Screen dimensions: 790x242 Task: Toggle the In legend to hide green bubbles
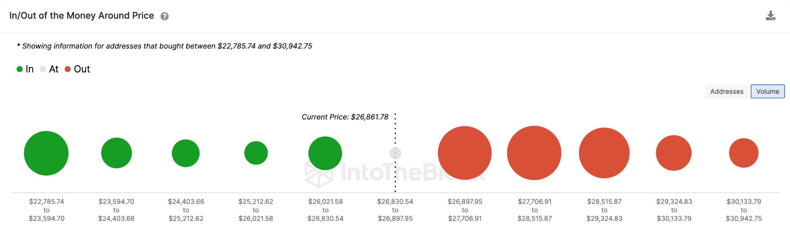point(25,69)
